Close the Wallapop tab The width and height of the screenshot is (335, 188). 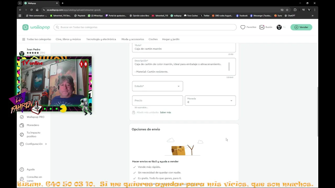point(57,3)
